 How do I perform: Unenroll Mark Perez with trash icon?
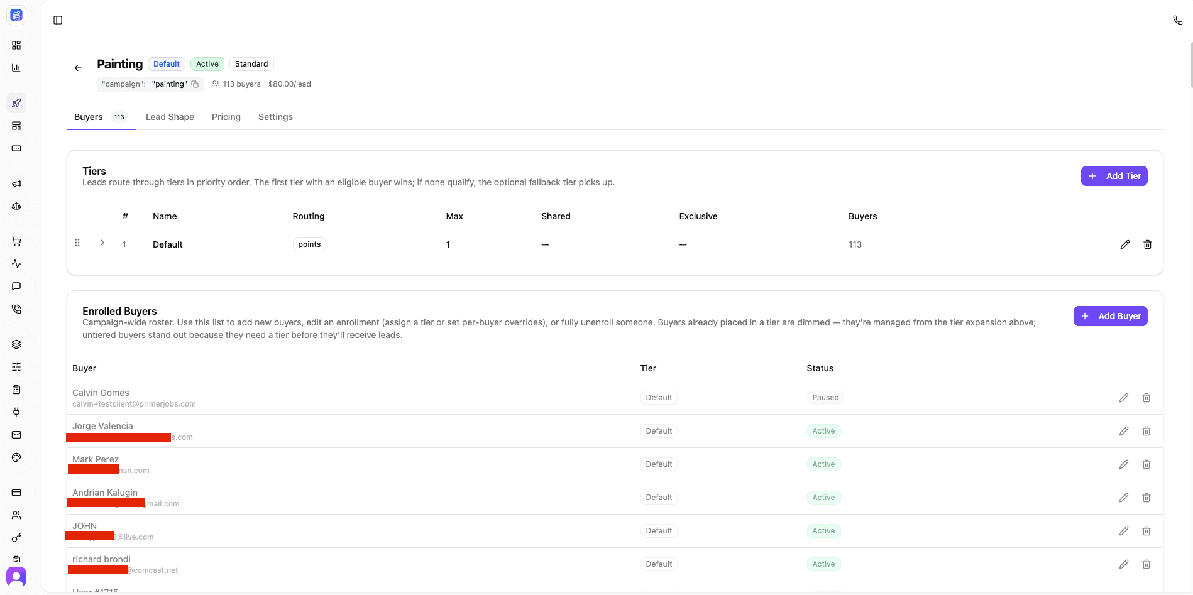[1146, 464]
